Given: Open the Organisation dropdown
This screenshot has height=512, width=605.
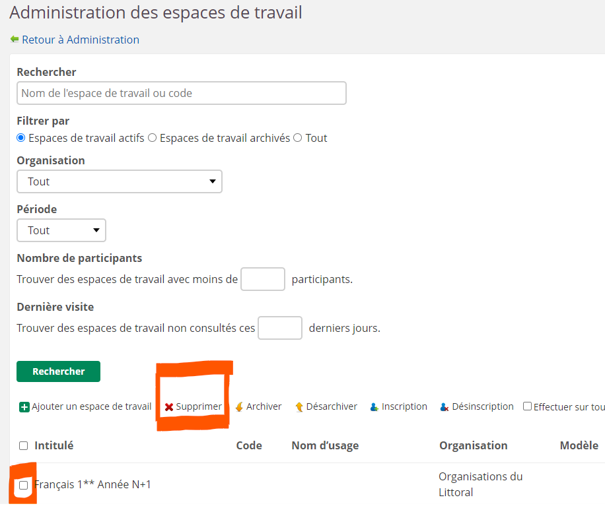Looking at the screenshot, I should (x=119, y=181).
